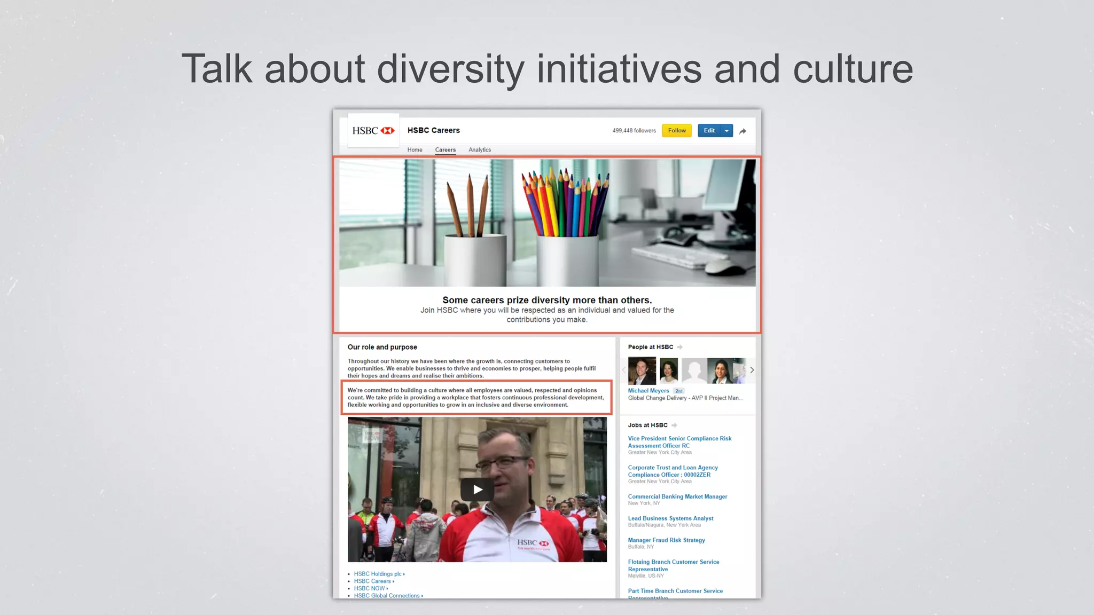Click the HSBC Careers page title
The image size is (1094, 615).
point(433,130)
